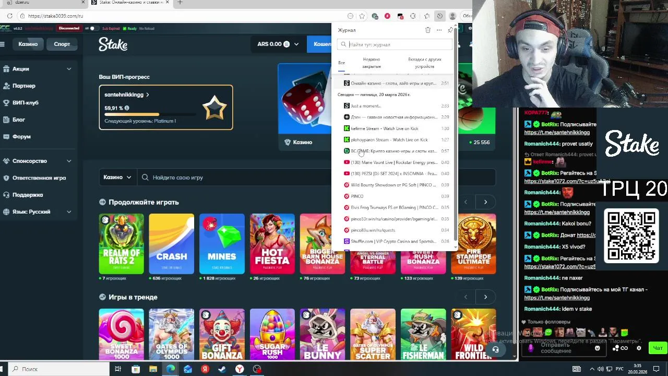The image size is (668, 376).
Task: Switch to dzen.ru browser tab
Action: (x=43, y=3)
